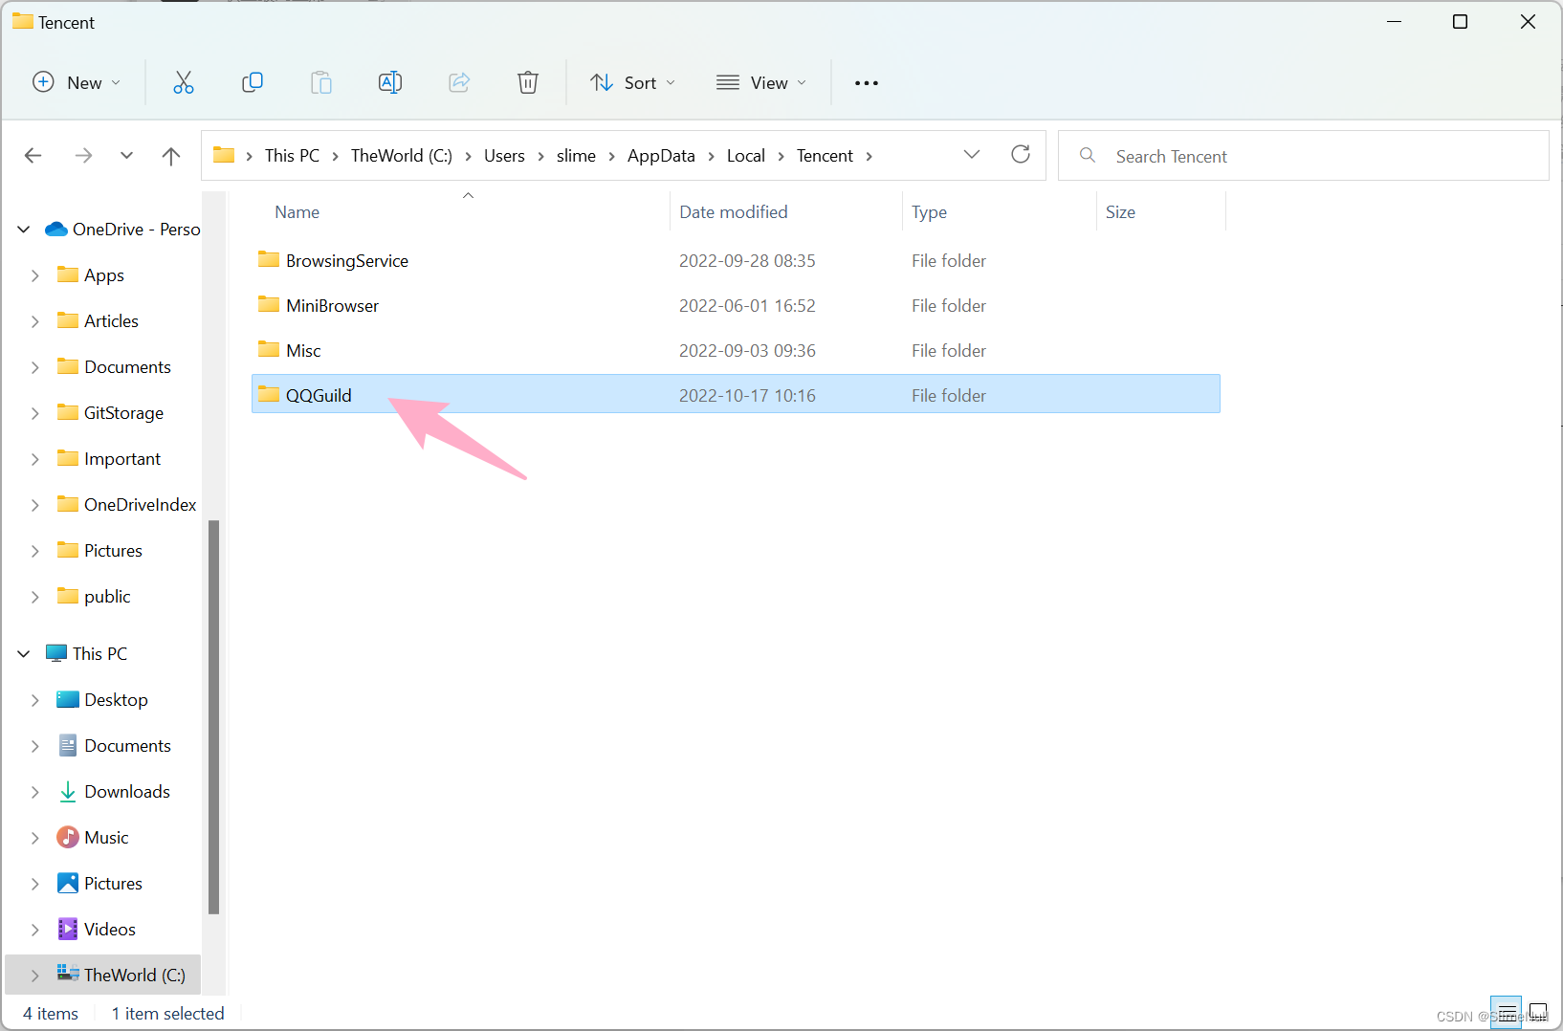The width and height of the screenshot is (1563, 1031).
Task: Collapse the This PC tree node
Action: [x=24, y=654]
